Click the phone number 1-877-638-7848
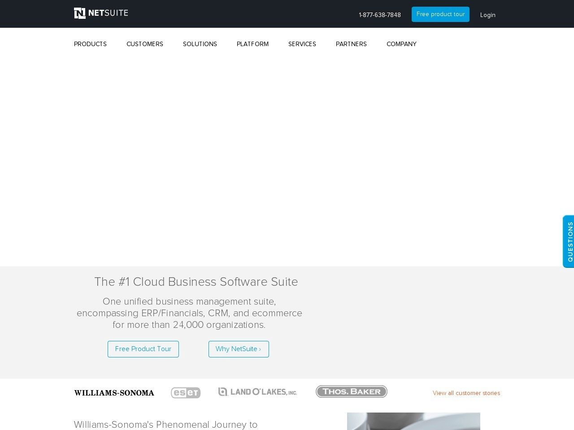The width and height of the screenshot is (574, 430). pos(380,15)
